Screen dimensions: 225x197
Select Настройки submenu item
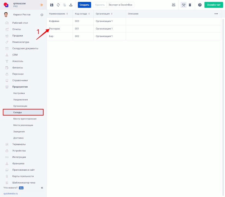point(19,93)
